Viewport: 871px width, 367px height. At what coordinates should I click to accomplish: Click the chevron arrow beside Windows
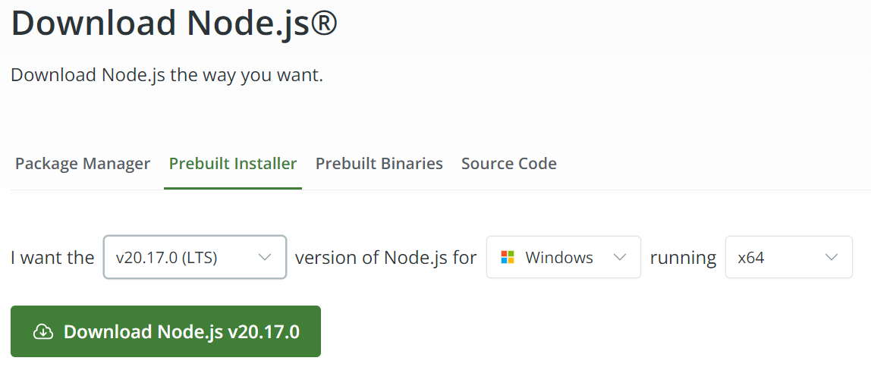coord(620,257)
